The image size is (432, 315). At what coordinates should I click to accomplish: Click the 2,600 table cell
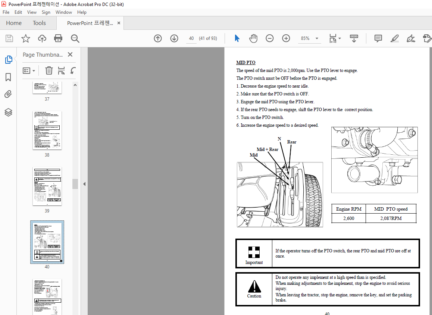pyautogui.click(x=348, y=218)
